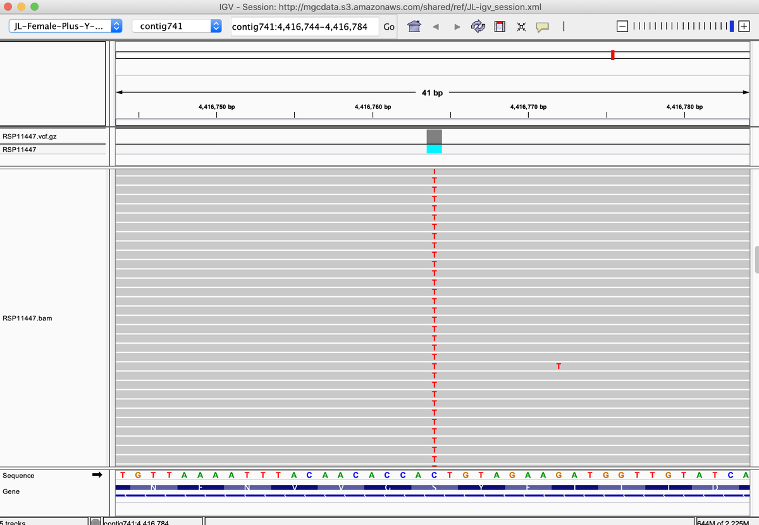
Task: Open the genome dropdown JL-Female-Plus-Y
Action: pos(66,27)
